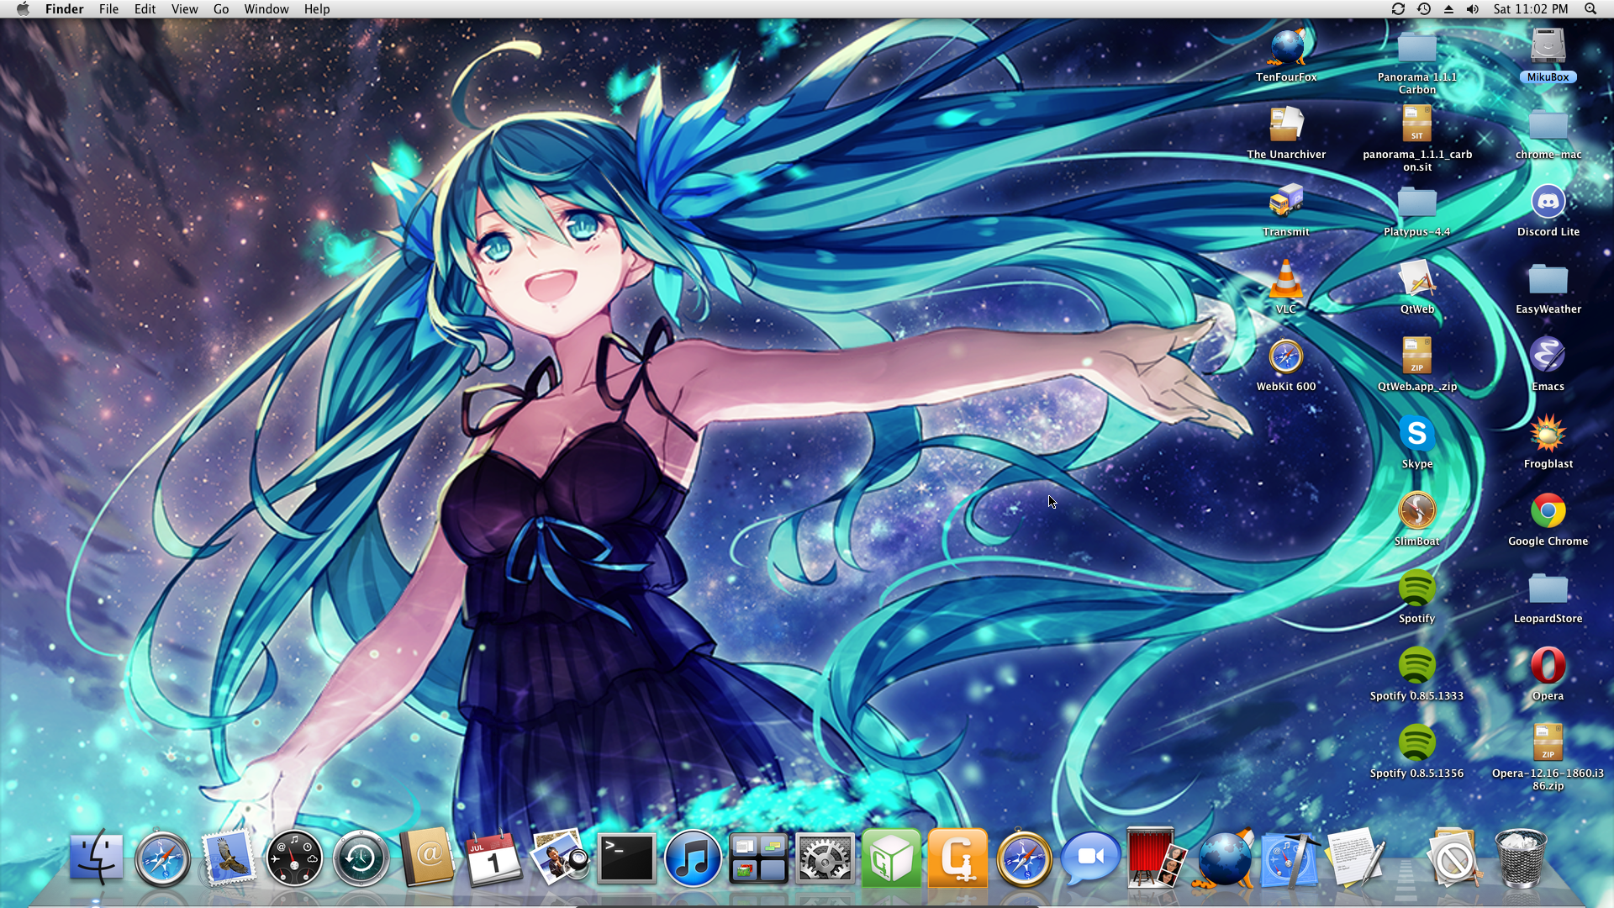
Task: Select the Skype desktop icon
Action: tap(1416, 434)
